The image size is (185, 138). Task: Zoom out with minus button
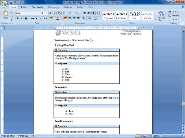tap(161, 136)
